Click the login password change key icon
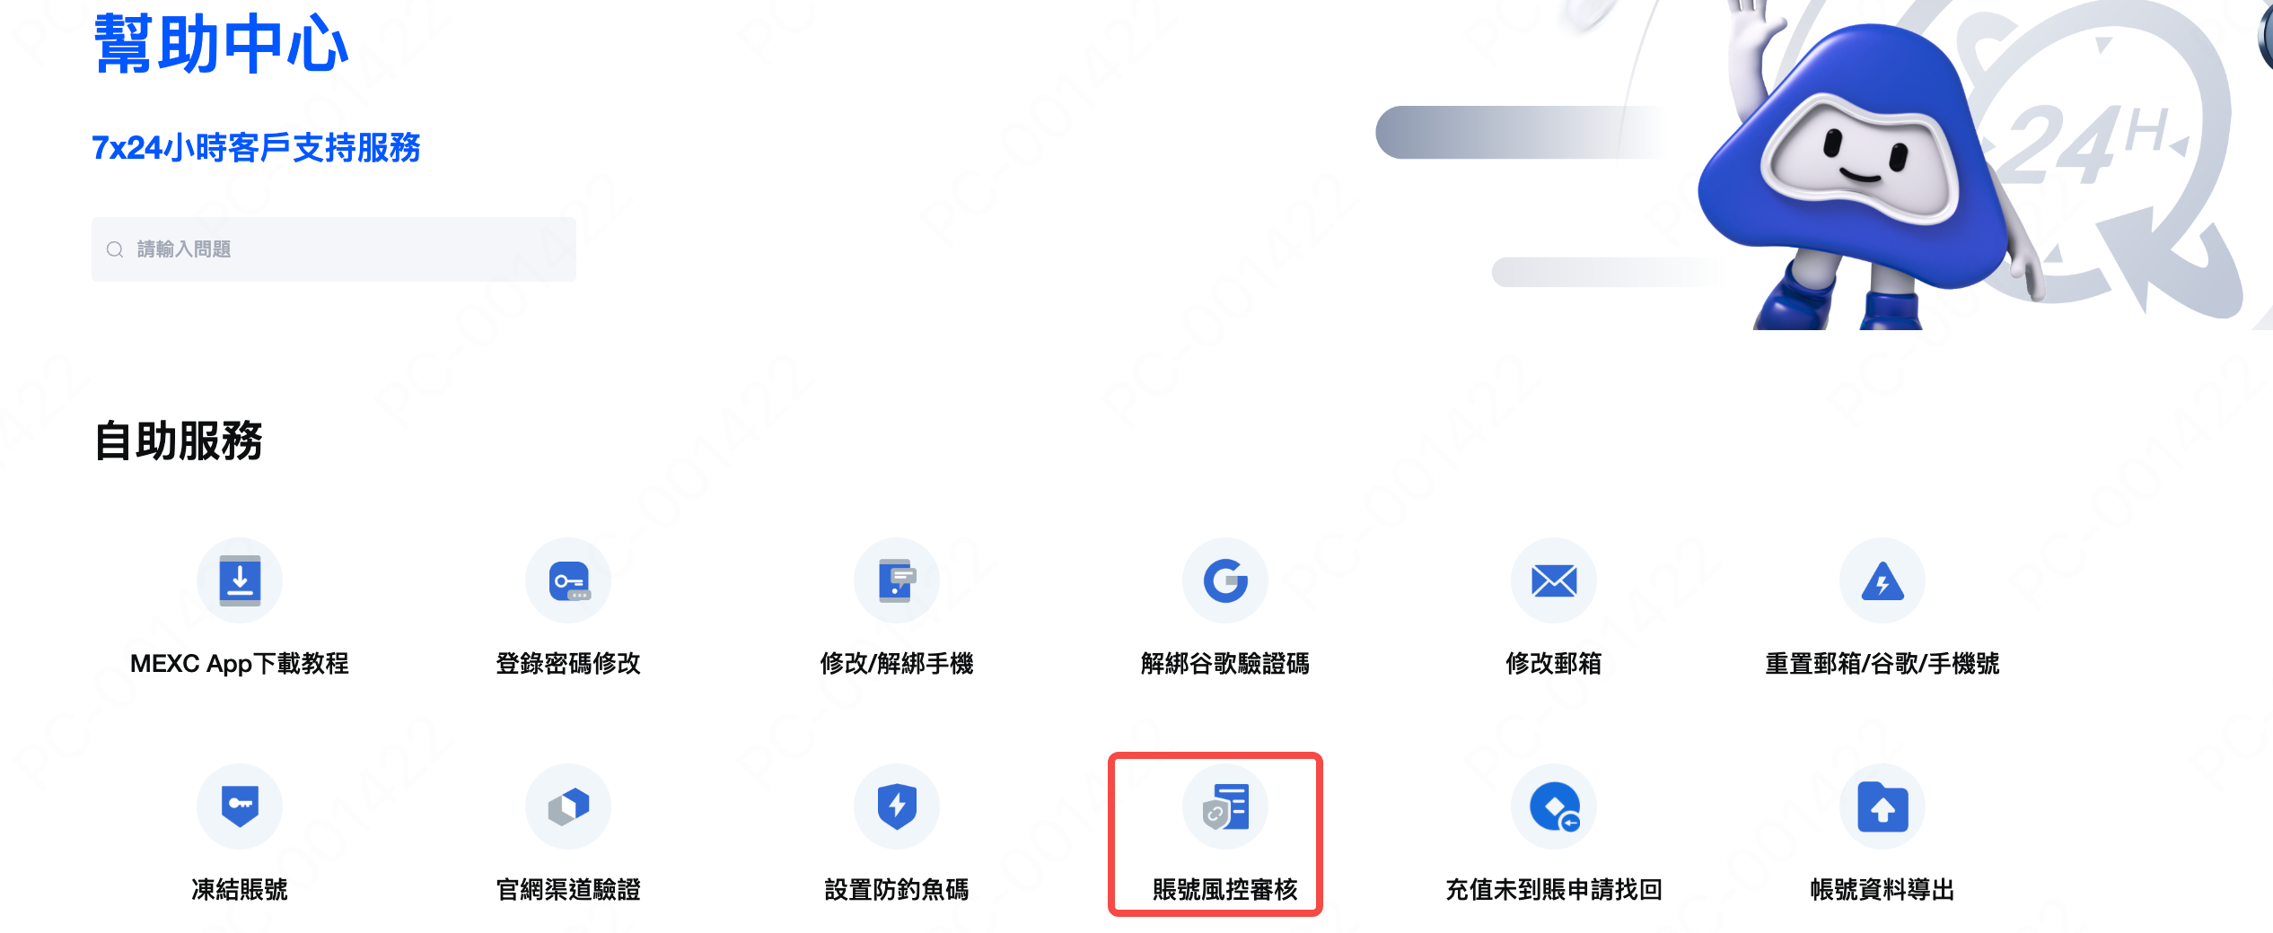 568,580
